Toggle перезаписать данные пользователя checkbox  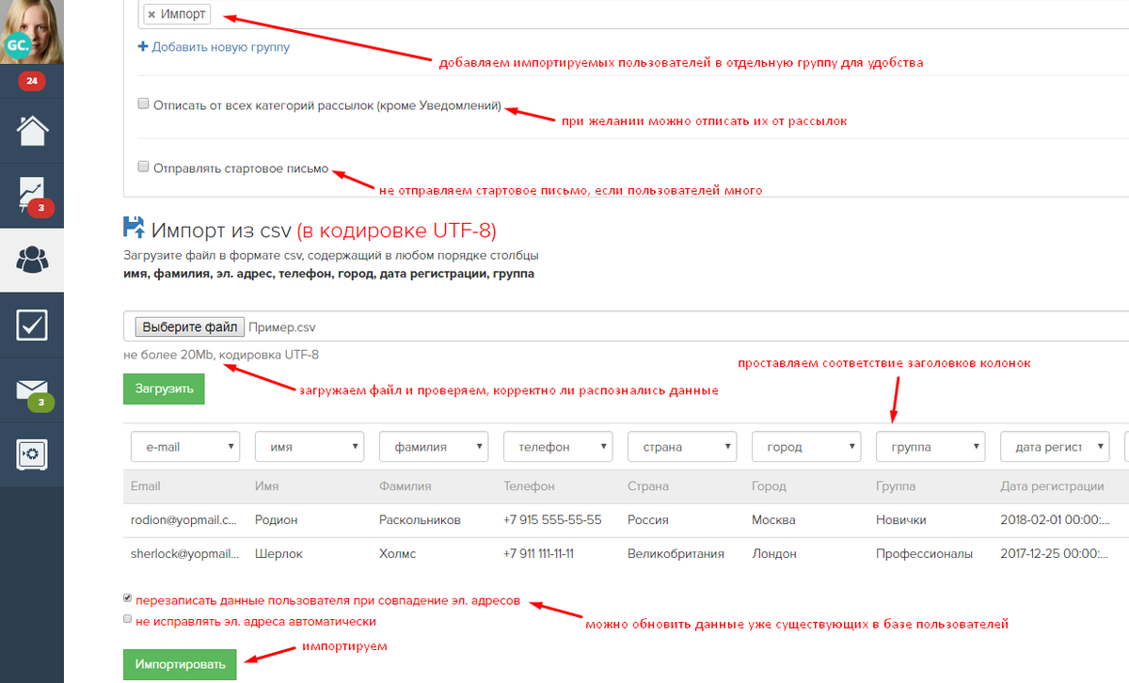tap(127, 598)
